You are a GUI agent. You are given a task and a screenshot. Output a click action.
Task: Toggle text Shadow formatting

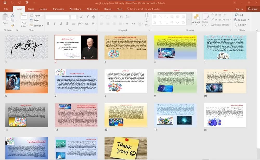(67, 24)
